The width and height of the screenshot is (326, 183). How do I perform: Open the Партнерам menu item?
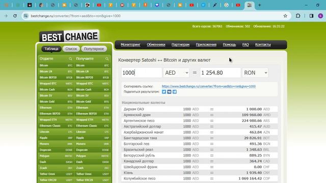180,45
